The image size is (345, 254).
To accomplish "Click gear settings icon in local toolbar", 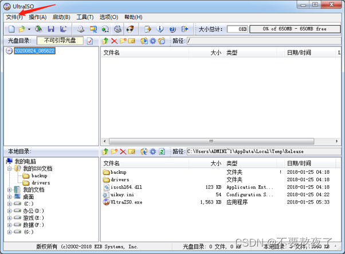I will coord(152,151).
